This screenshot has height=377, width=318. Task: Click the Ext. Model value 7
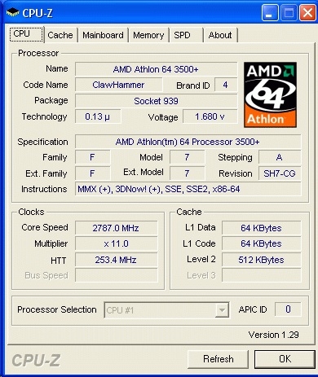click(187, 173)
